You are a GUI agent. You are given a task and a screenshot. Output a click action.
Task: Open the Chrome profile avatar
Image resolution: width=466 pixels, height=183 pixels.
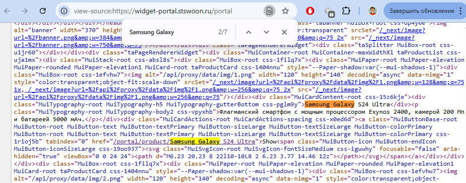tap(372, 11)
